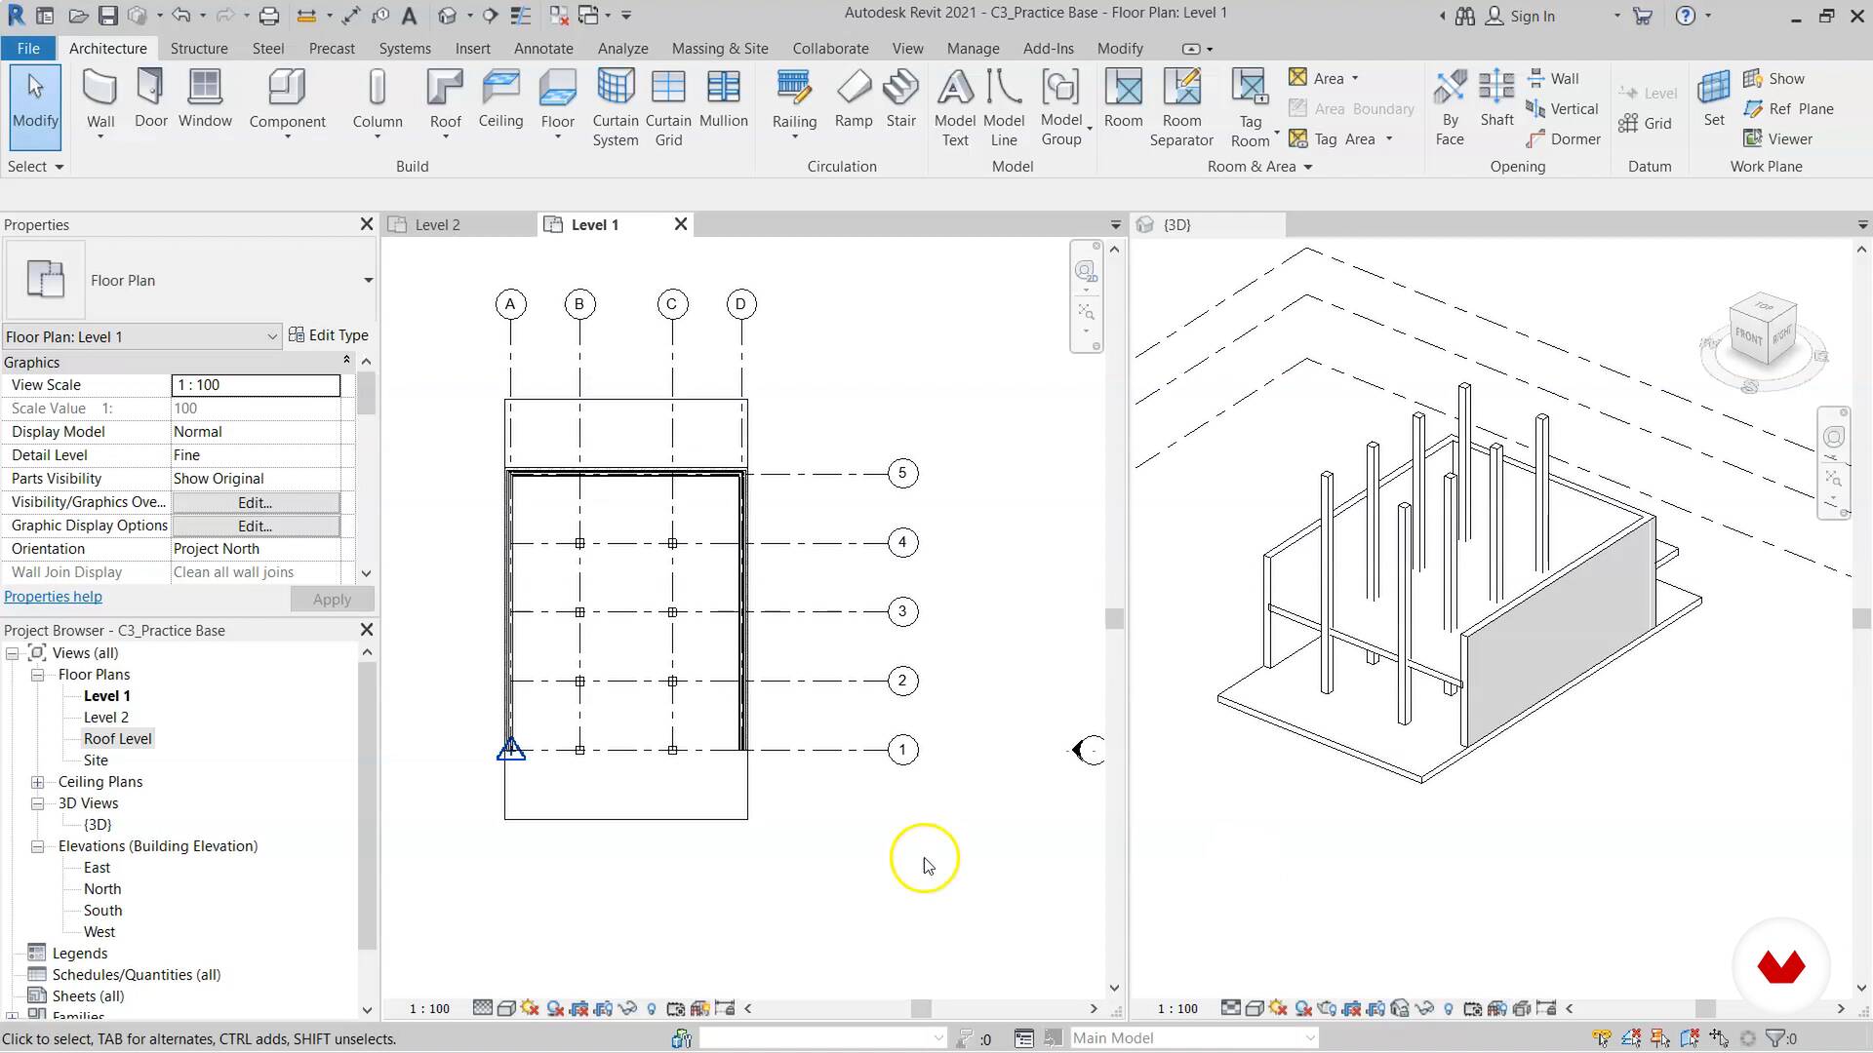Click the Level 1 view horizontal scrollbar

coord(921,1008)
